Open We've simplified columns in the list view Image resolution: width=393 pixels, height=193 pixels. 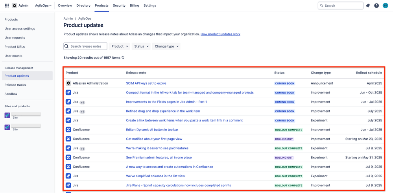click(155, 176)
